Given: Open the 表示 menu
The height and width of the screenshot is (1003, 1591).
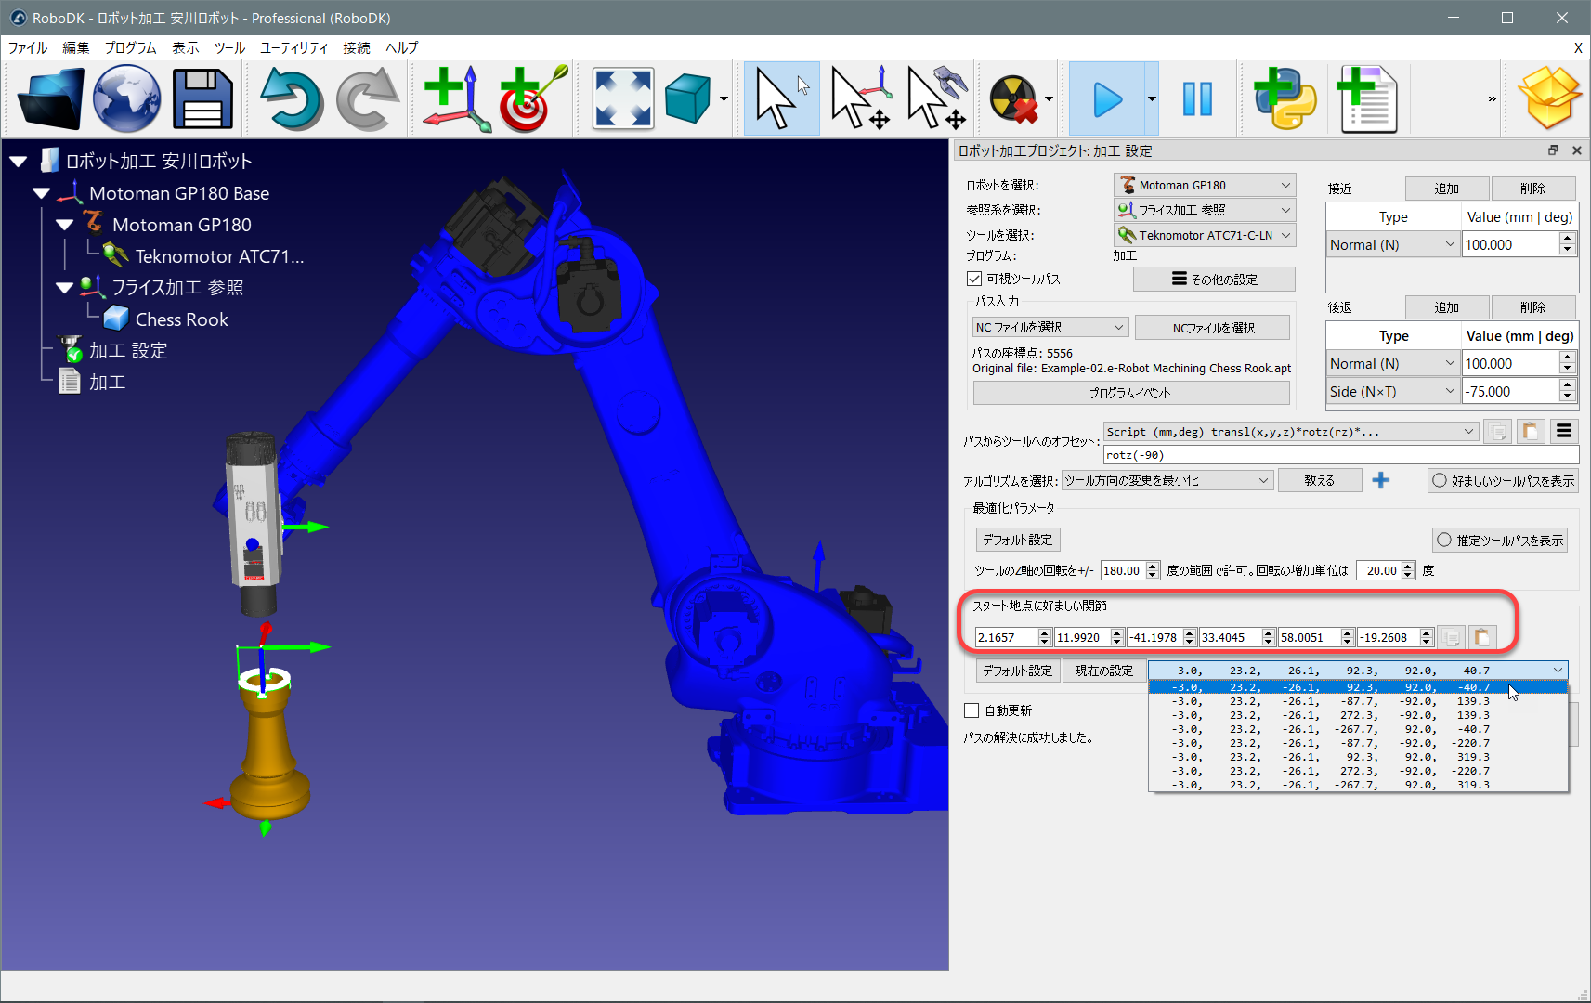Looking at the screenshot, I should click(185, 47).
